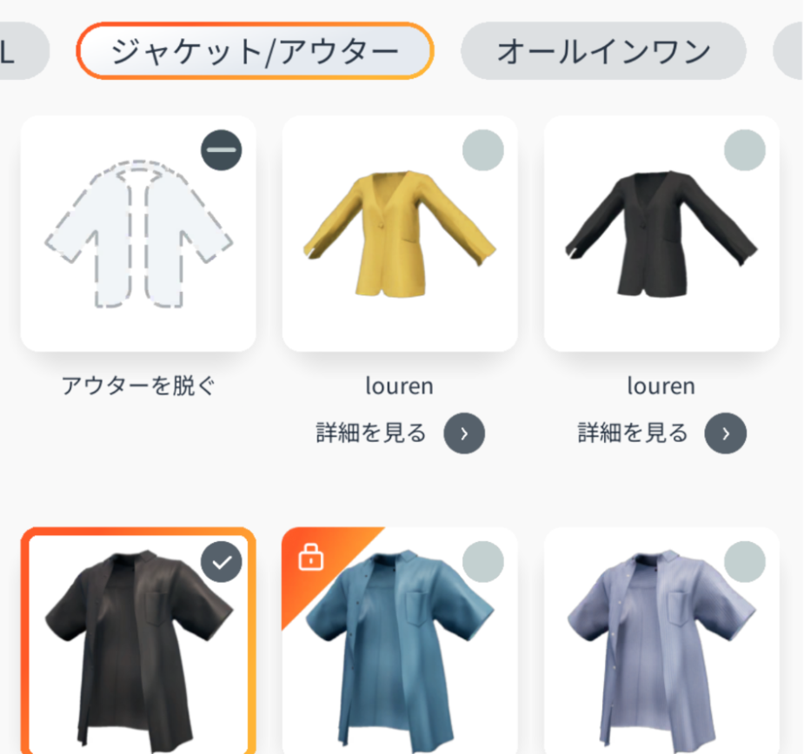Click the アウターを脱ぐ label
The width and height of the screenshot is (804, 754).
pyautogui.click(x=138, y=386)
